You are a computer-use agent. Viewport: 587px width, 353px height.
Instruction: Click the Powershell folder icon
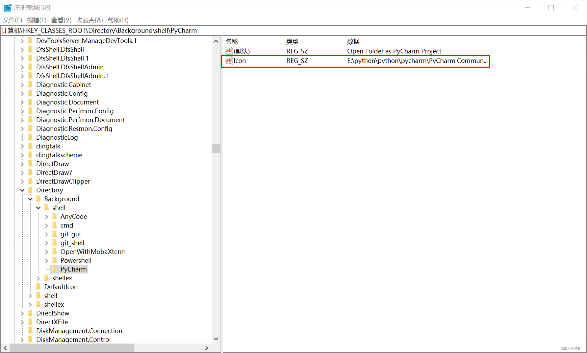[x=55, y=260]
